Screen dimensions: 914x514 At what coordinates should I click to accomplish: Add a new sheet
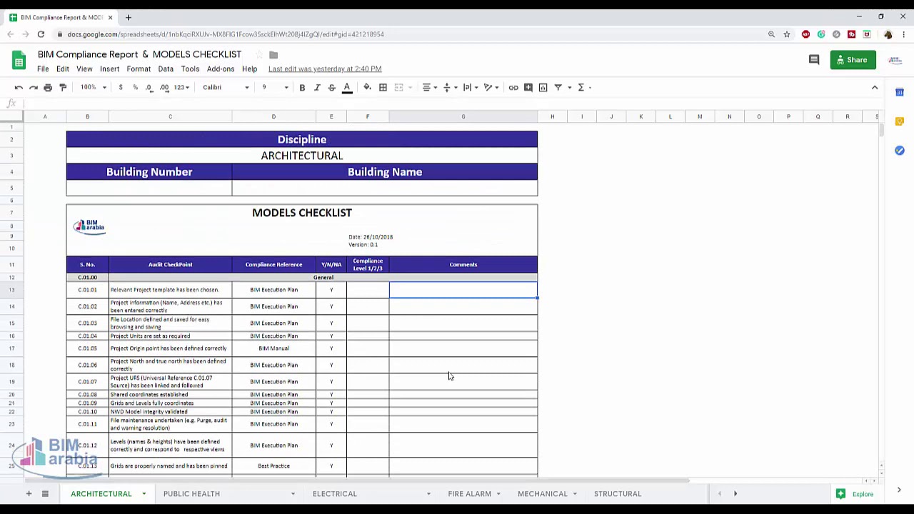[29, 493]
